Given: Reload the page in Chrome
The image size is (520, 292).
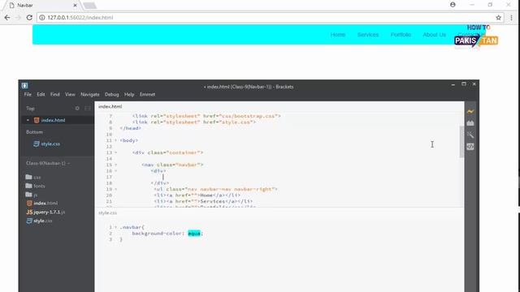Looking at the screenshot, I should (29, 18).
